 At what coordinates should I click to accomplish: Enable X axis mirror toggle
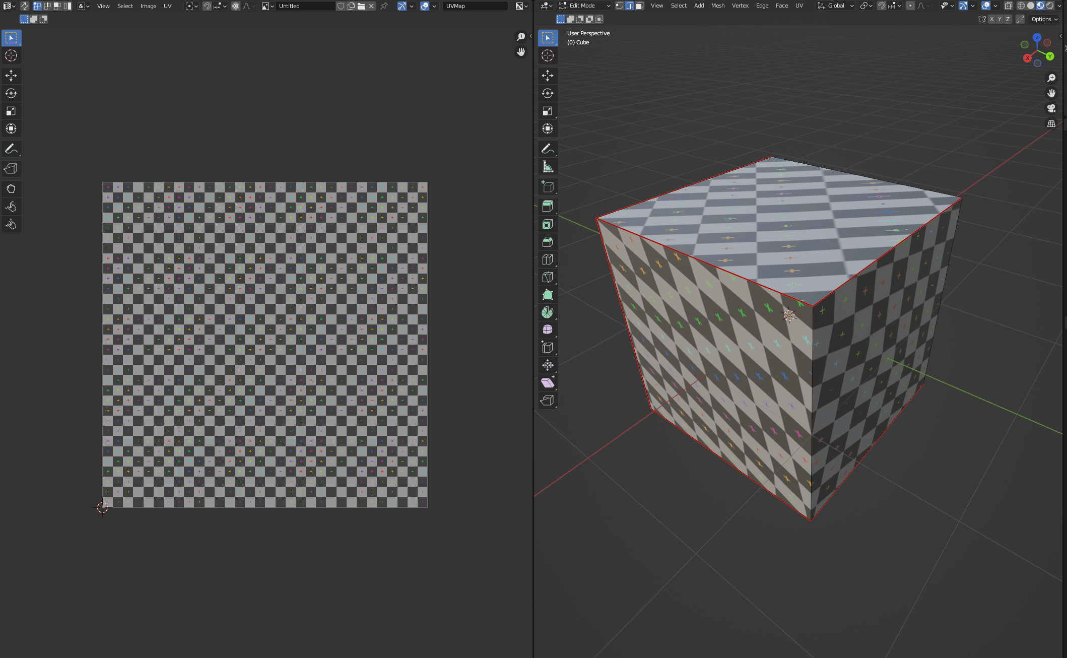(991, 19)
